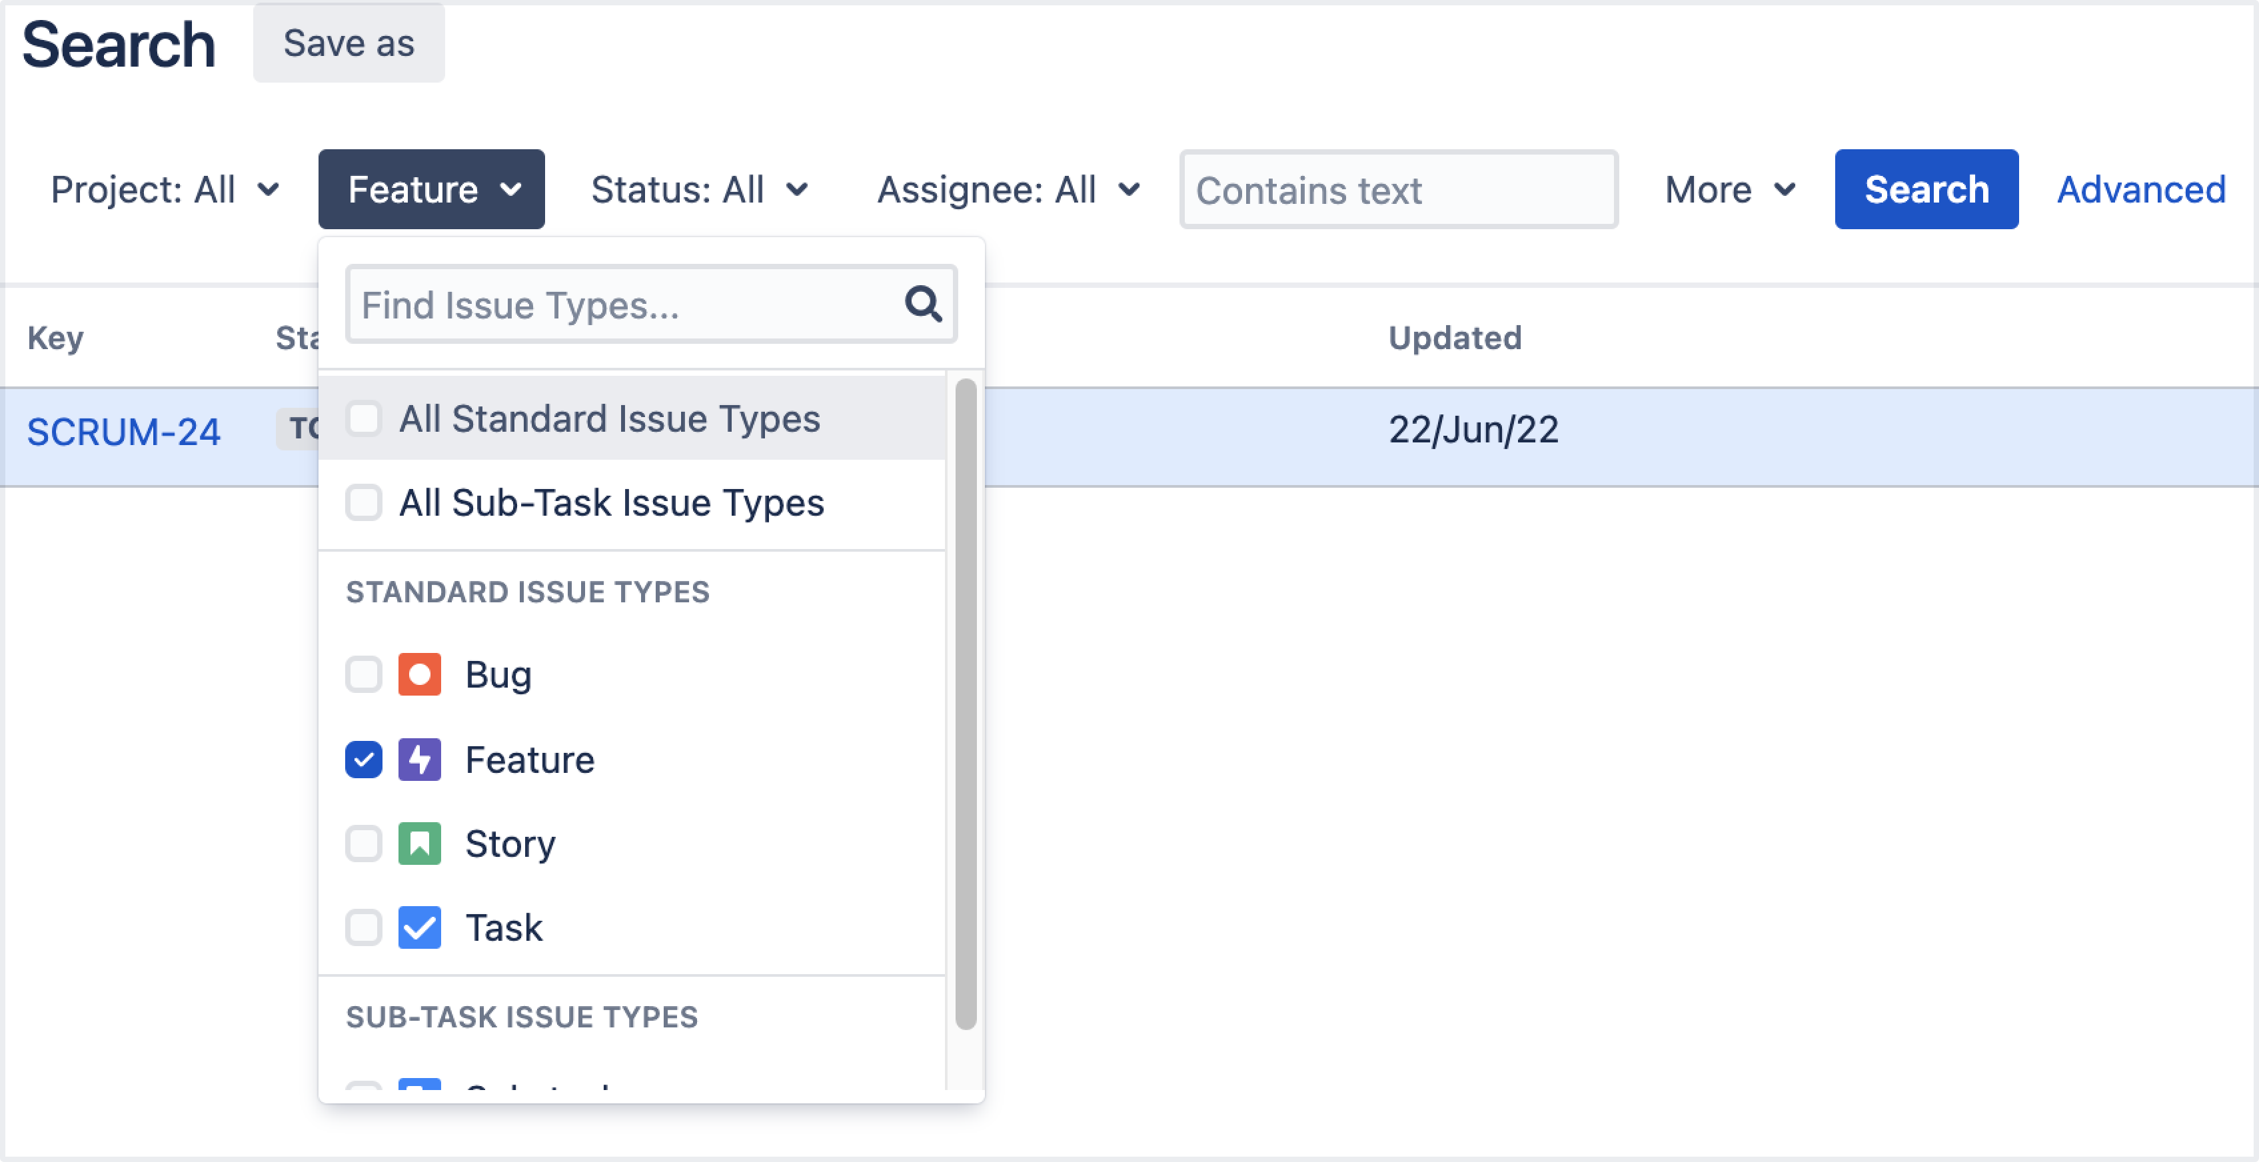Open the SCRUM-24 issue link
2259x1162 pixels.
[x=124, y=432]
